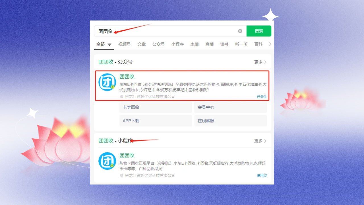The width and height of the screenshot is (364, 205).
Task: Switch to the 百科 tab
Action: click(x=258, y=44)
